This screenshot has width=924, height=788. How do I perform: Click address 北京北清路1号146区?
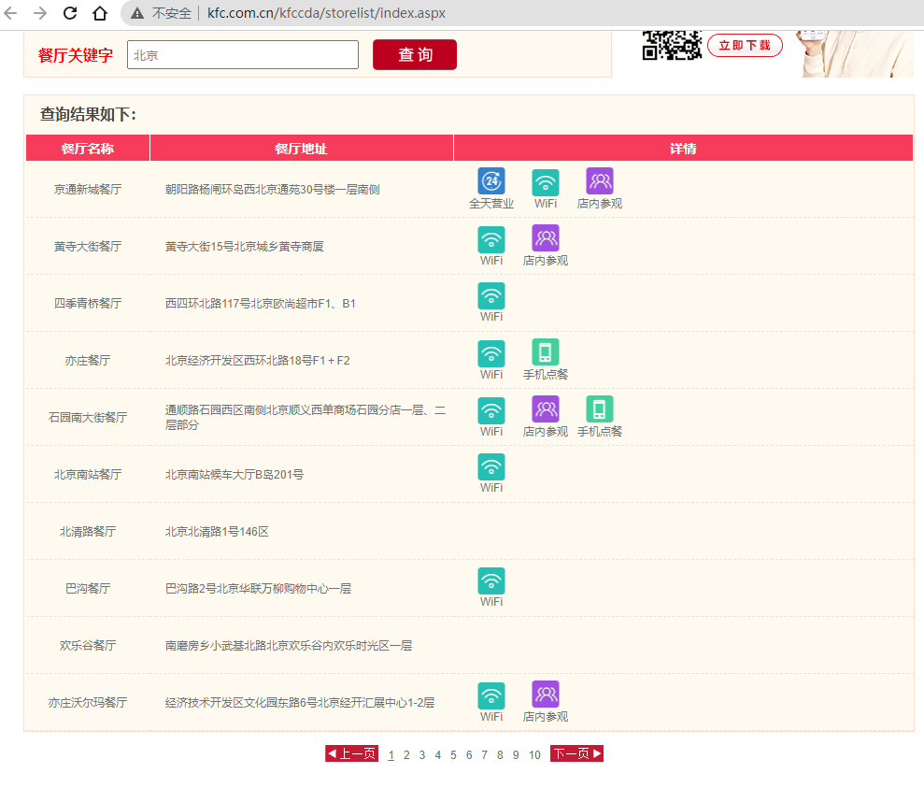[x=217, y=532]
